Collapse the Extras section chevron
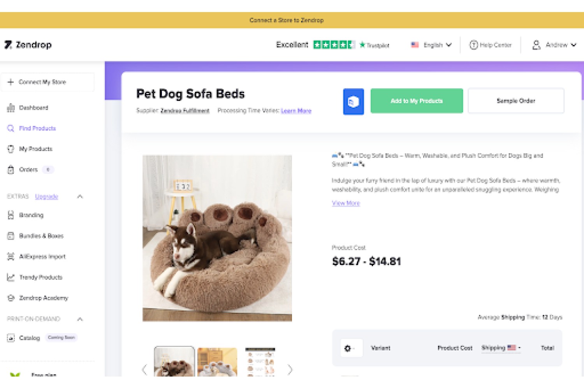The height and width of the screenshot is (389, 584). point(80,196)
